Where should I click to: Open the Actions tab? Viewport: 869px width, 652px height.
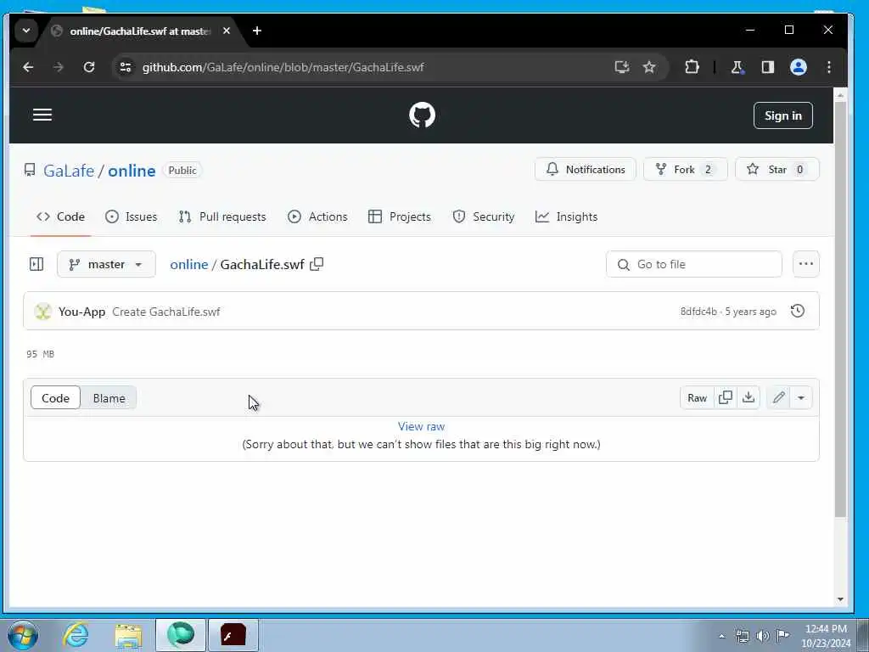317,216
